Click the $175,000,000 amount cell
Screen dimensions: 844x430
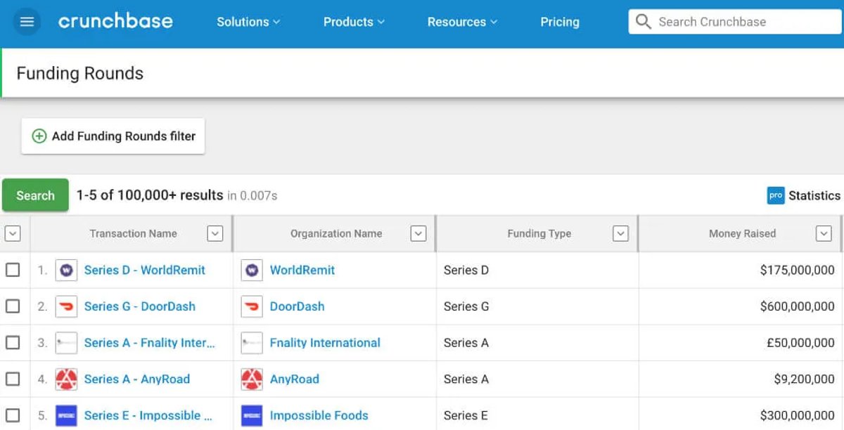point(798,270)
